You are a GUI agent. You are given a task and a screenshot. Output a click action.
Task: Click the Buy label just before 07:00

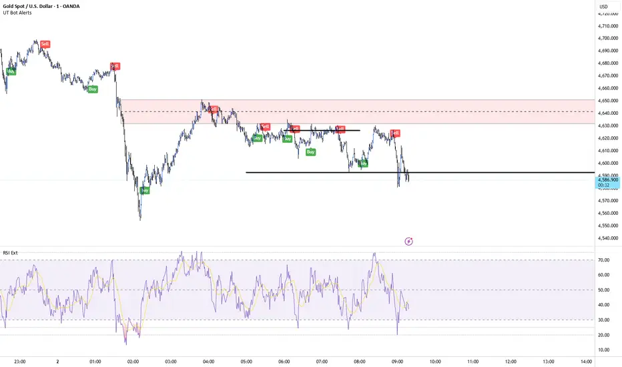coord(310,152)
